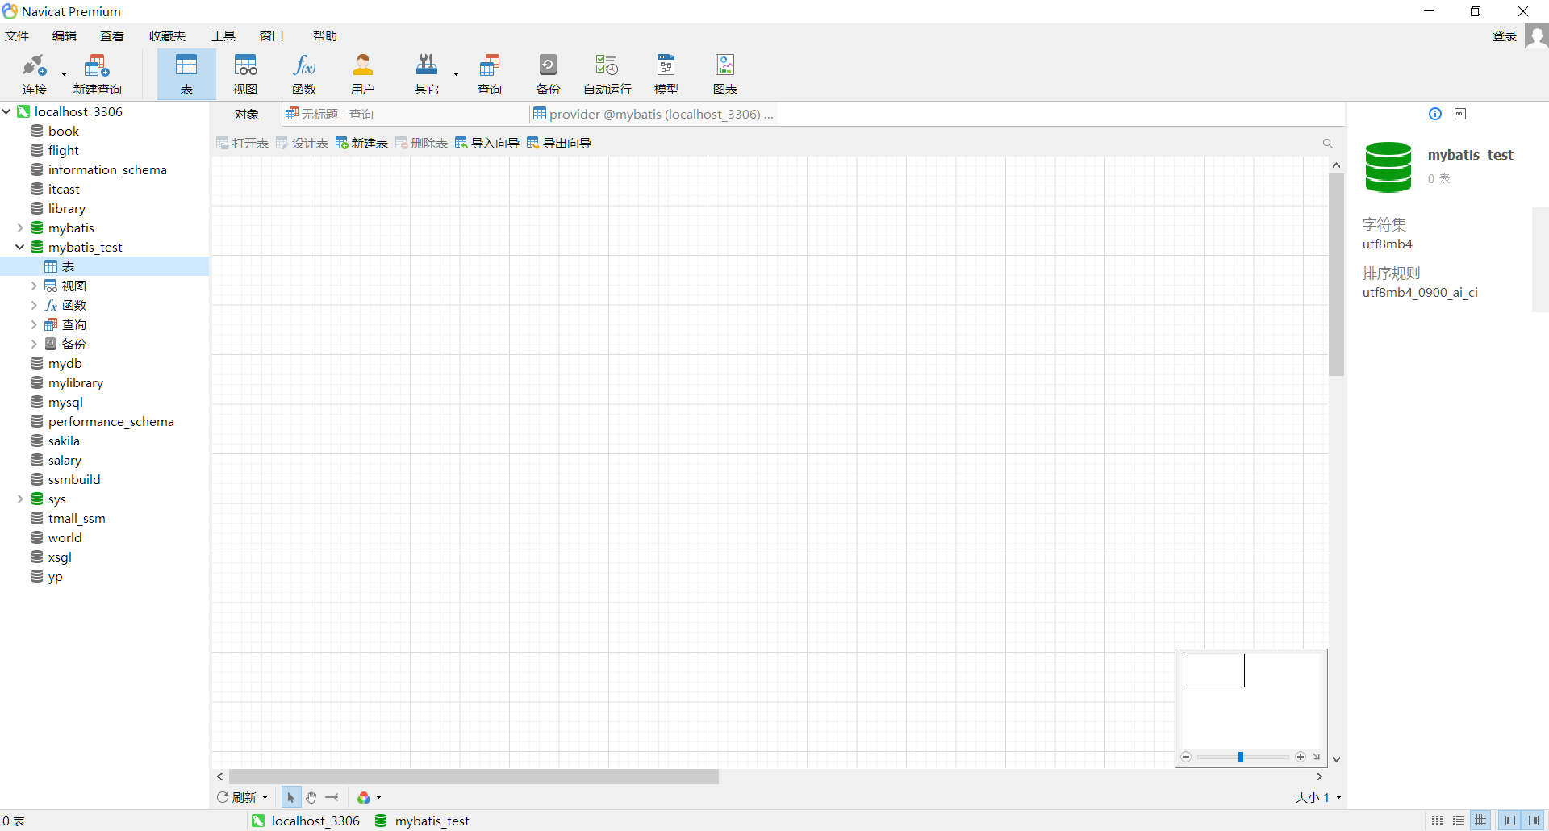Click the vertical scrollbar thumb of canvas
This screenshot has height=831, width=1549.
tap(1337, 274)
